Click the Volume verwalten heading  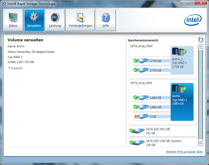[25, 40]
